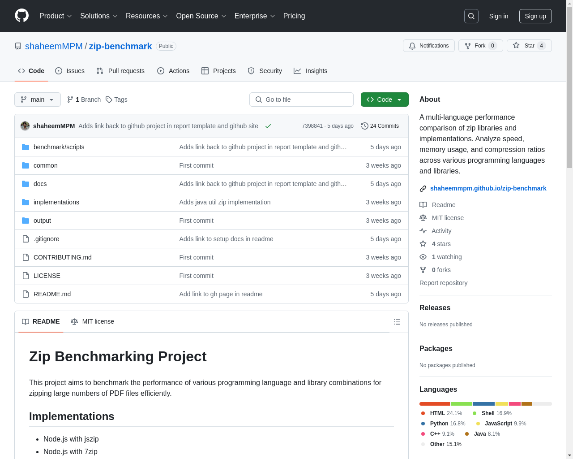Image resolution: width=573 pixels, height=459 pixels.
Task: Click the Star icon button
Action: [x=516, y=45]
